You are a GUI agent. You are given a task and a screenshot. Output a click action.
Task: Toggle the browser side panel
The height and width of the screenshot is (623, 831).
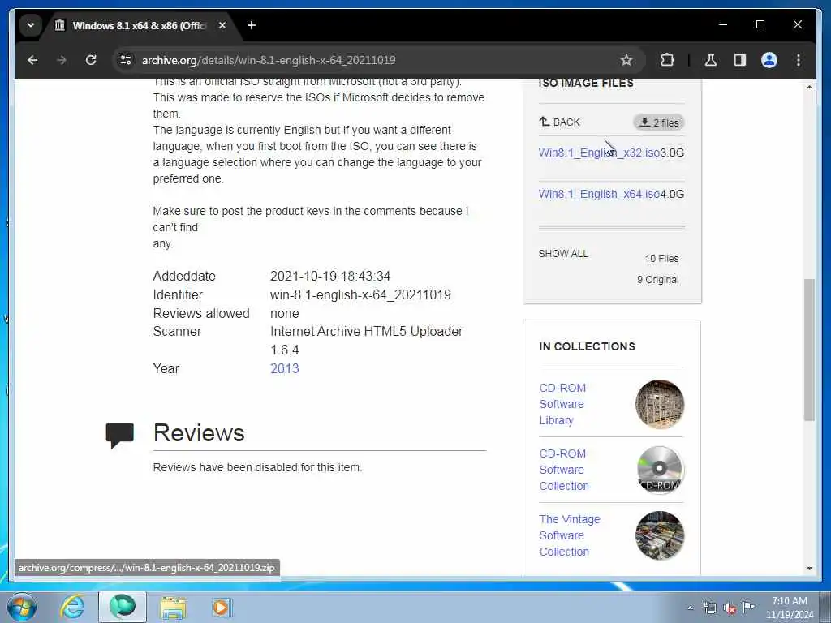pos(740,60)
